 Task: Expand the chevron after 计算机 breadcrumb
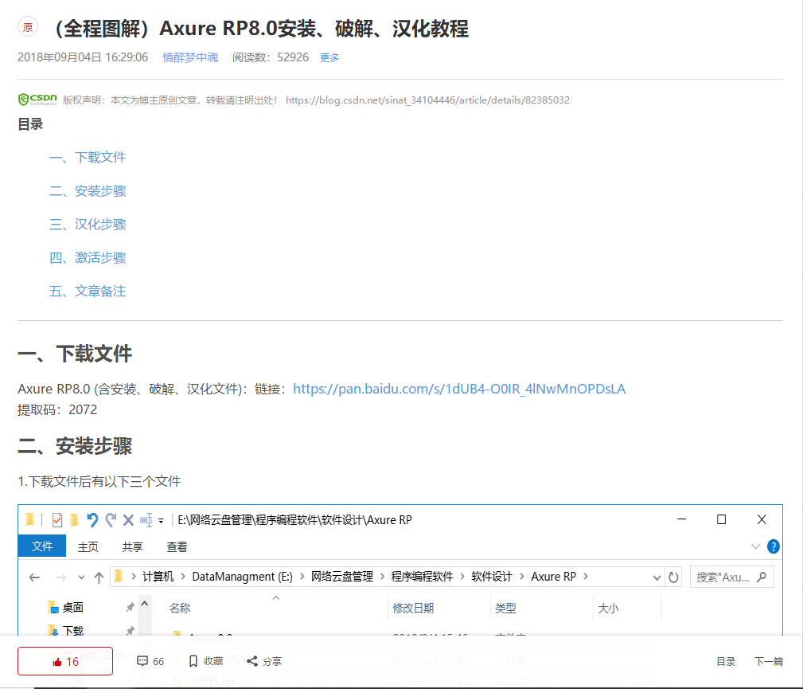pyautogui.click(x=183, y=577)
